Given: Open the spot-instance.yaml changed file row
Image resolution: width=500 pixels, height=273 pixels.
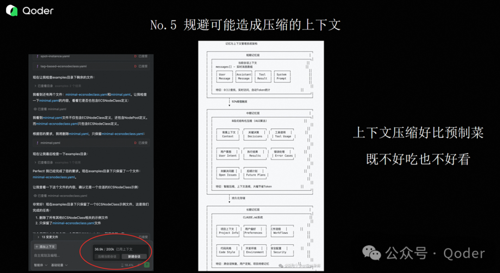Looking at the screenshot, I should [x=91, y=57].
